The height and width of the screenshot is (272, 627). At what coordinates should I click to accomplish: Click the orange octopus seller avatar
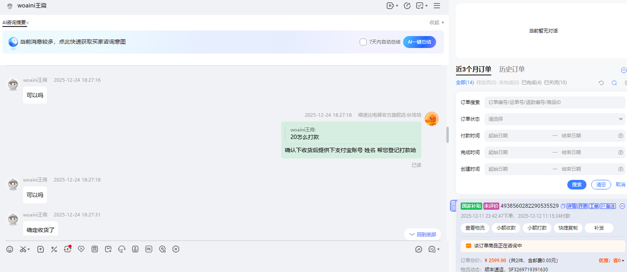tap(432, 119)
